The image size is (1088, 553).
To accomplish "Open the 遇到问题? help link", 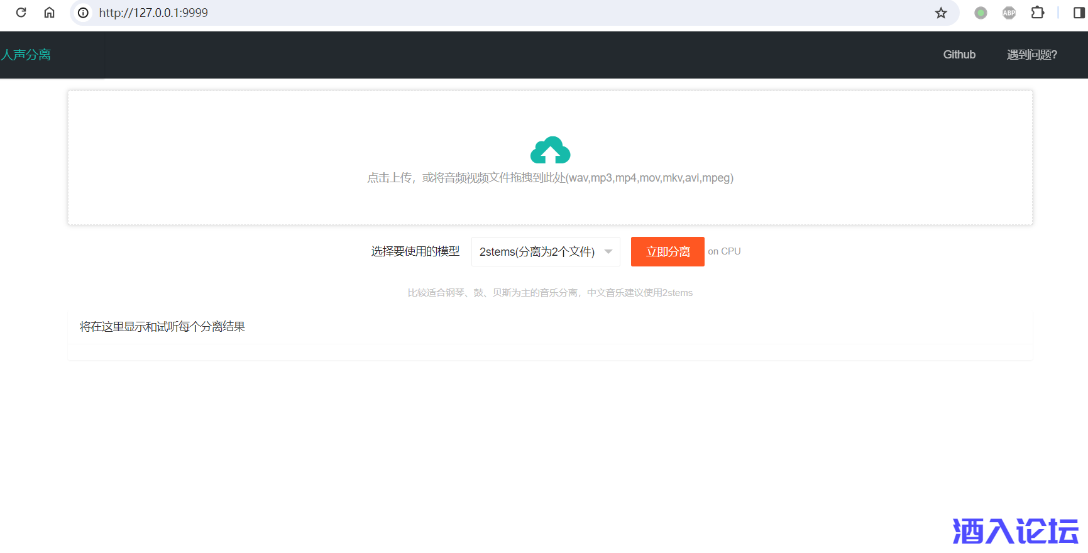I will point(1031,55).
